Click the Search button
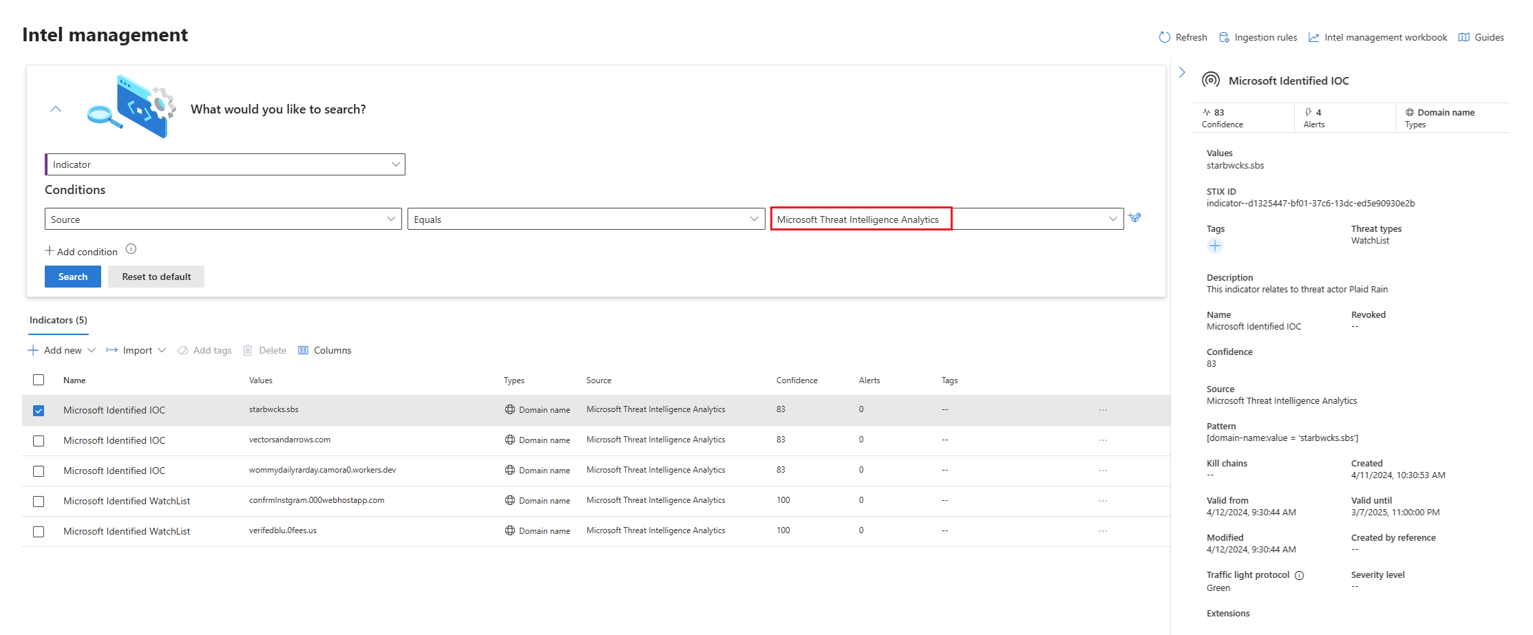This screenshot has width=1533, height=635. click(73, 277)
